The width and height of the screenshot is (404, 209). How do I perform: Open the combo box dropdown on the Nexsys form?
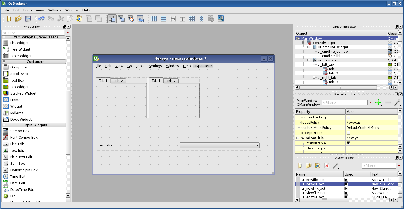257,145
